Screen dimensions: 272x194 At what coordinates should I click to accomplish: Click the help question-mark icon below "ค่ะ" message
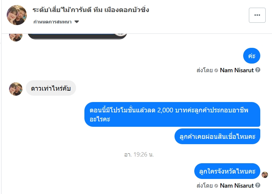pos(258,70)
